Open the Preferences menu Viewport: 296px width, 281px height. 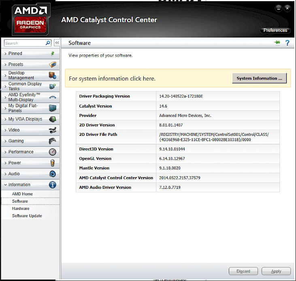click(x=275, y=30)
